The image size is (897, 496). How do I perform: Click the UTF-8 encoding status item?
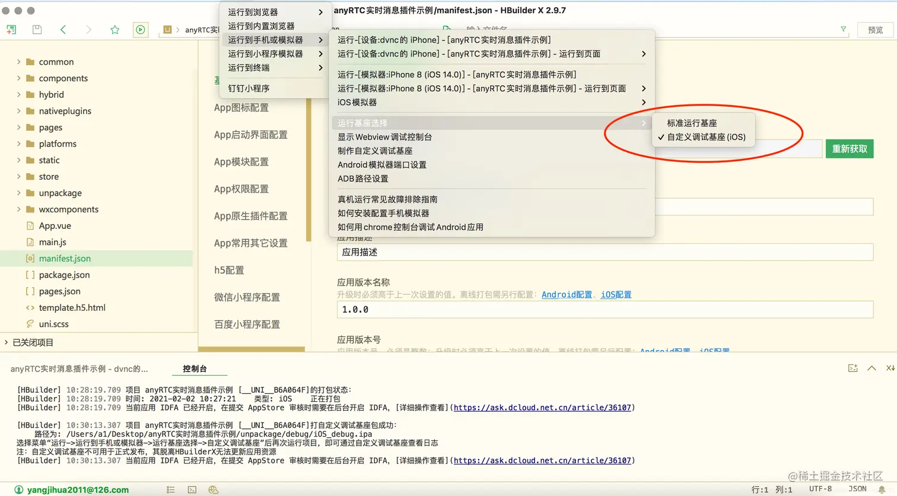pos(820,489)
